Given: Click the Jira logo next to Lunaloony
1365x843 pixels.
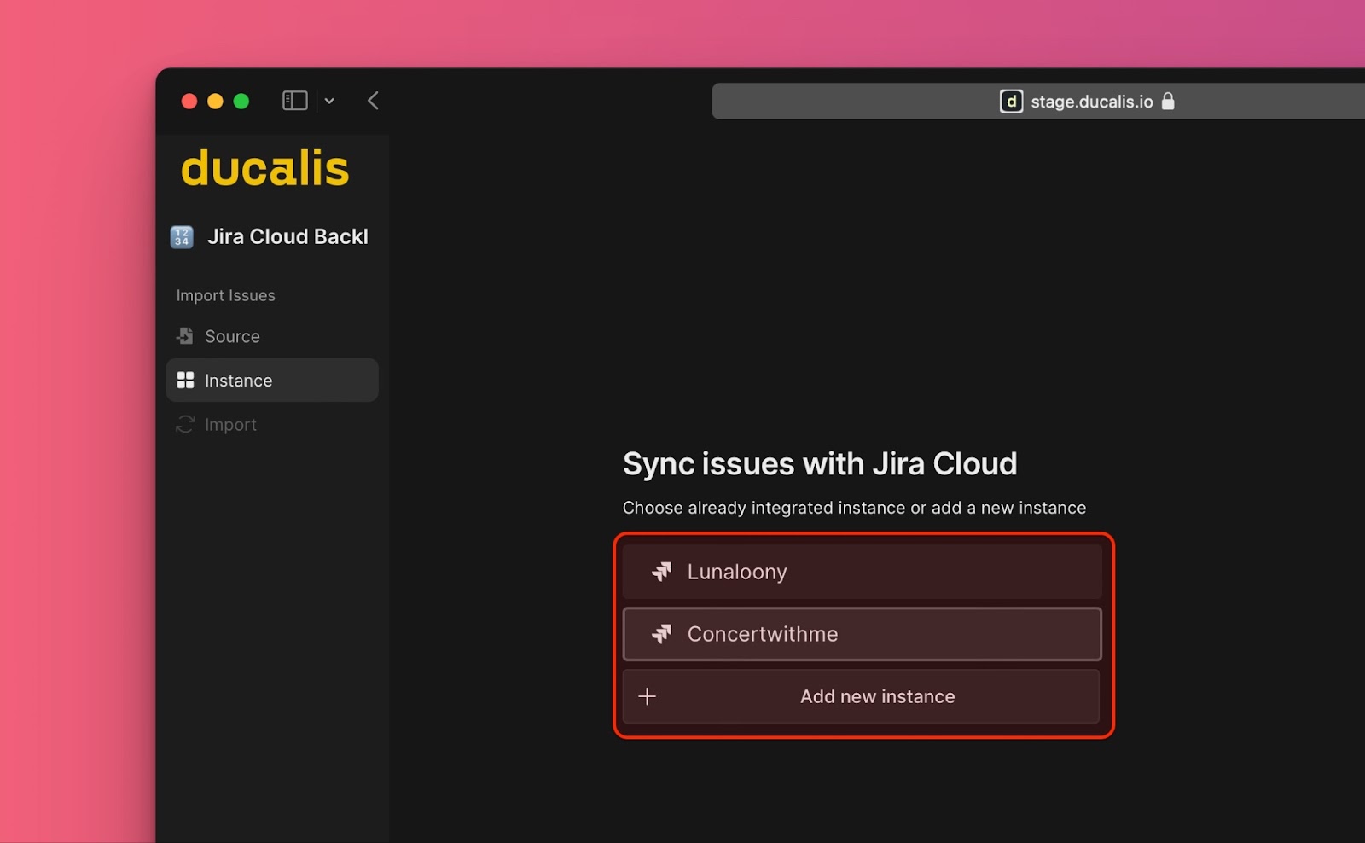Looking at the screenshot, I should tap(662, 572).
